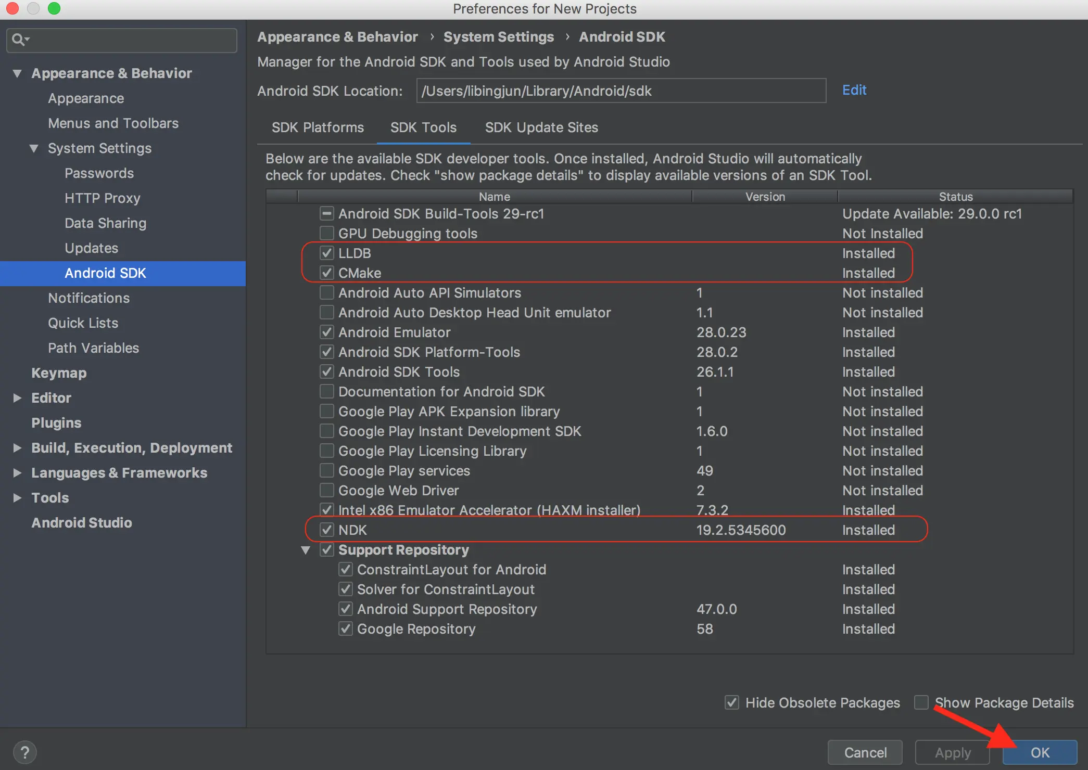Image resolution: width=1088 pixels, height=770 pixels.
Task: Select the SDK Tools tab
Action: pyautogui.click(x=423, y=127)
